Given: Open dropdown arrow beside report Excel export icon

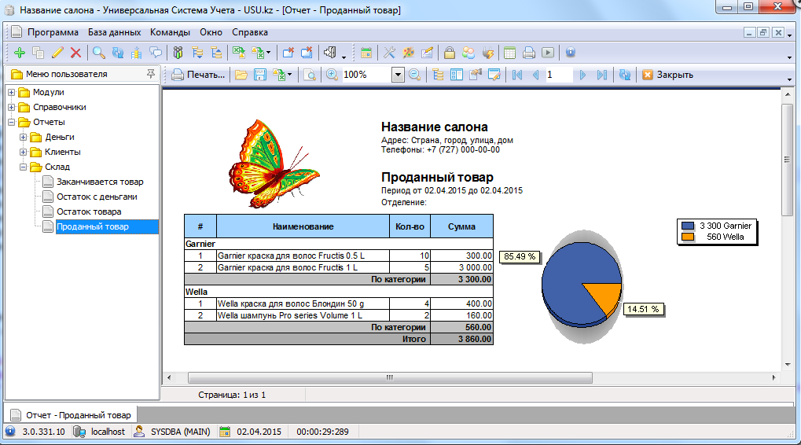Looking at the screenshot, I should pos(289,75).
